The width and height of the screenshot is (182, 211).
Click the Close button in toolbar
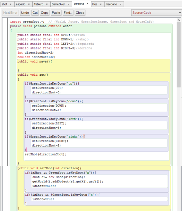pos(80,13)
